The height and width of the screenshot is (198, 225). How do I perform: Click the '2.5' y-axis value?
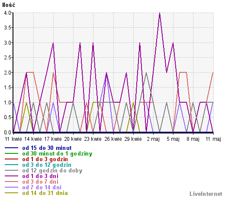8,58
